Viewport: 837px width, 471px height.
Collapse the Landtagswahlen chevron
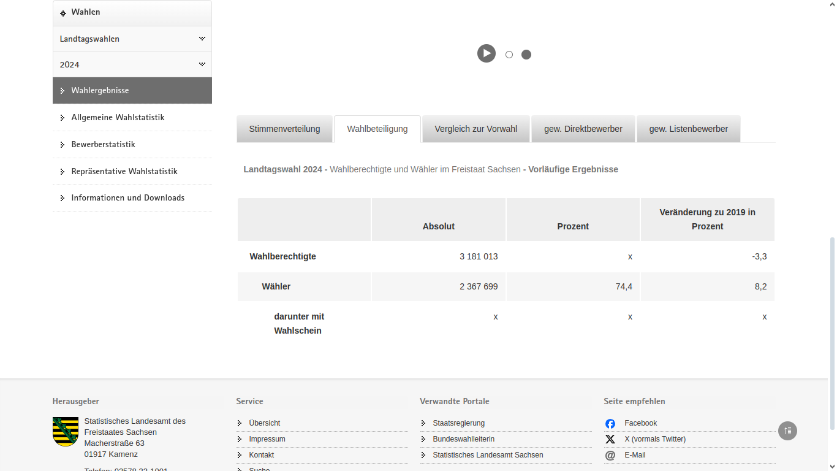(x=202, y=39)
